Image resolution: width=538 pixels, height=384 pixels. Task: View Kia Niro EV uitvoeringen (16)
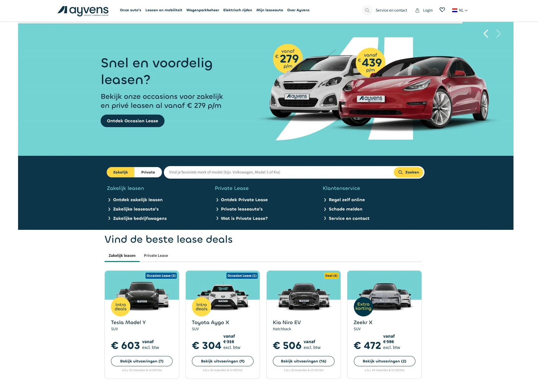coord(304,361)
